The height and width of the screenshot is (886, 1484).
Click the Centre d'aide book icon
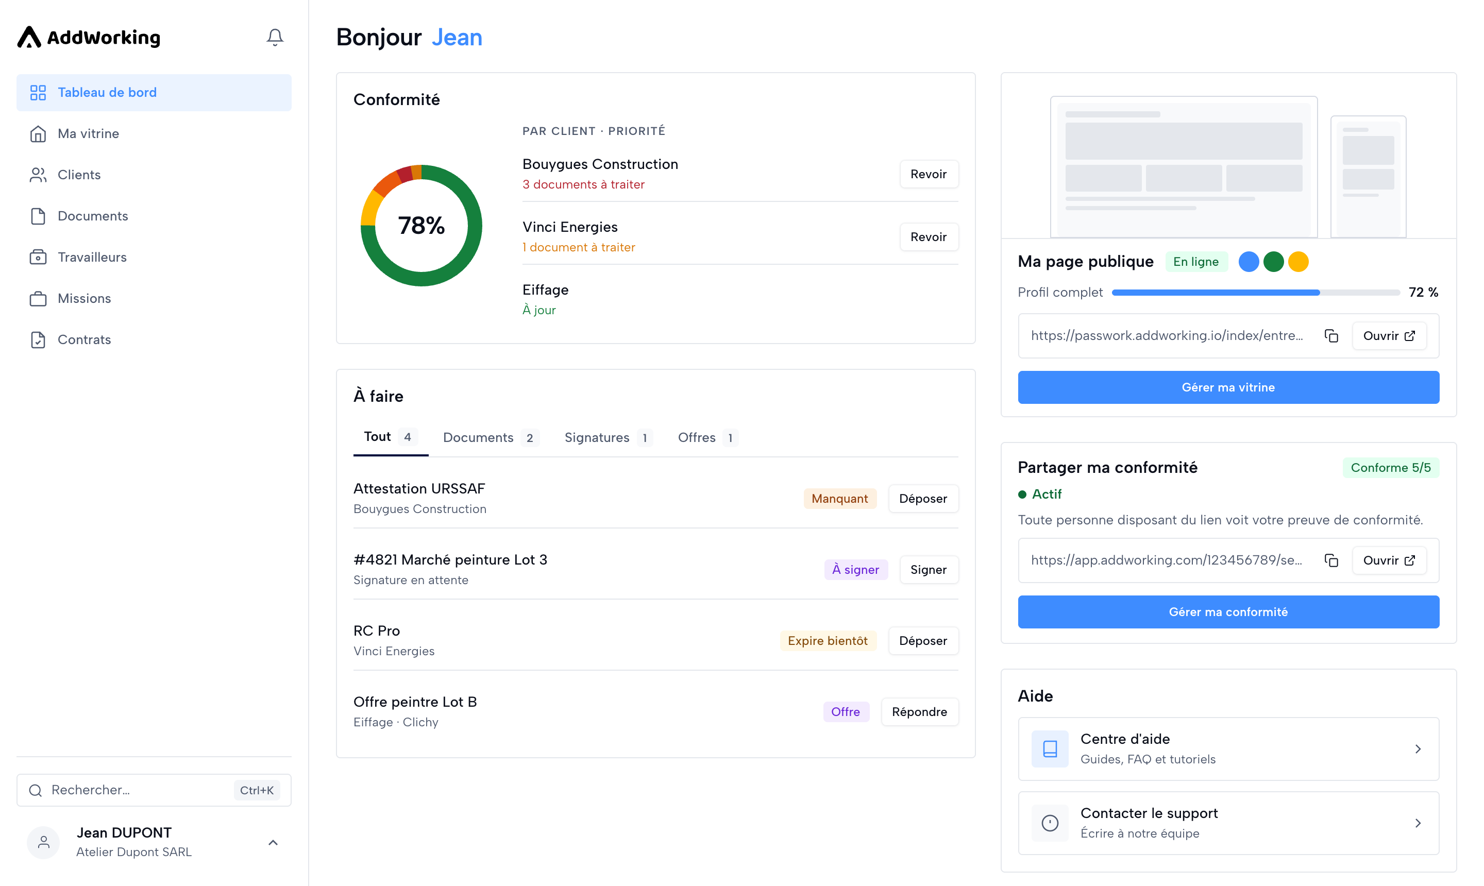pyautogui.click(x=1050, y=748)
